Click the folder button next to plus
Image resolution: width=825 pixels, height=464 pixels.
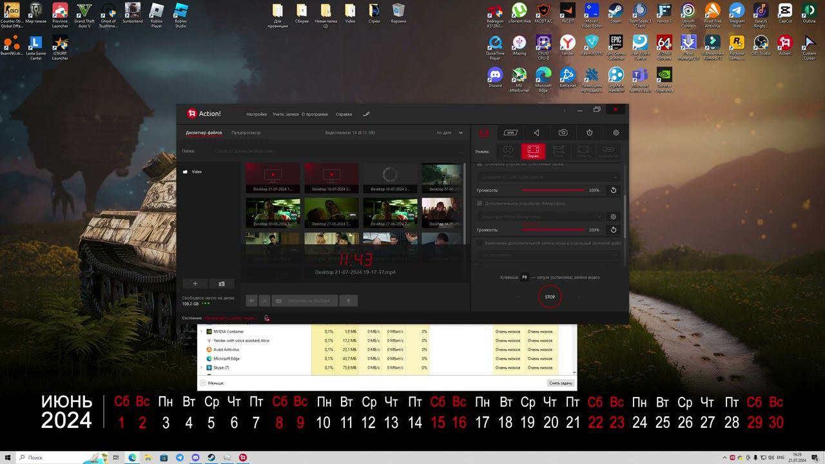(222, 284)
